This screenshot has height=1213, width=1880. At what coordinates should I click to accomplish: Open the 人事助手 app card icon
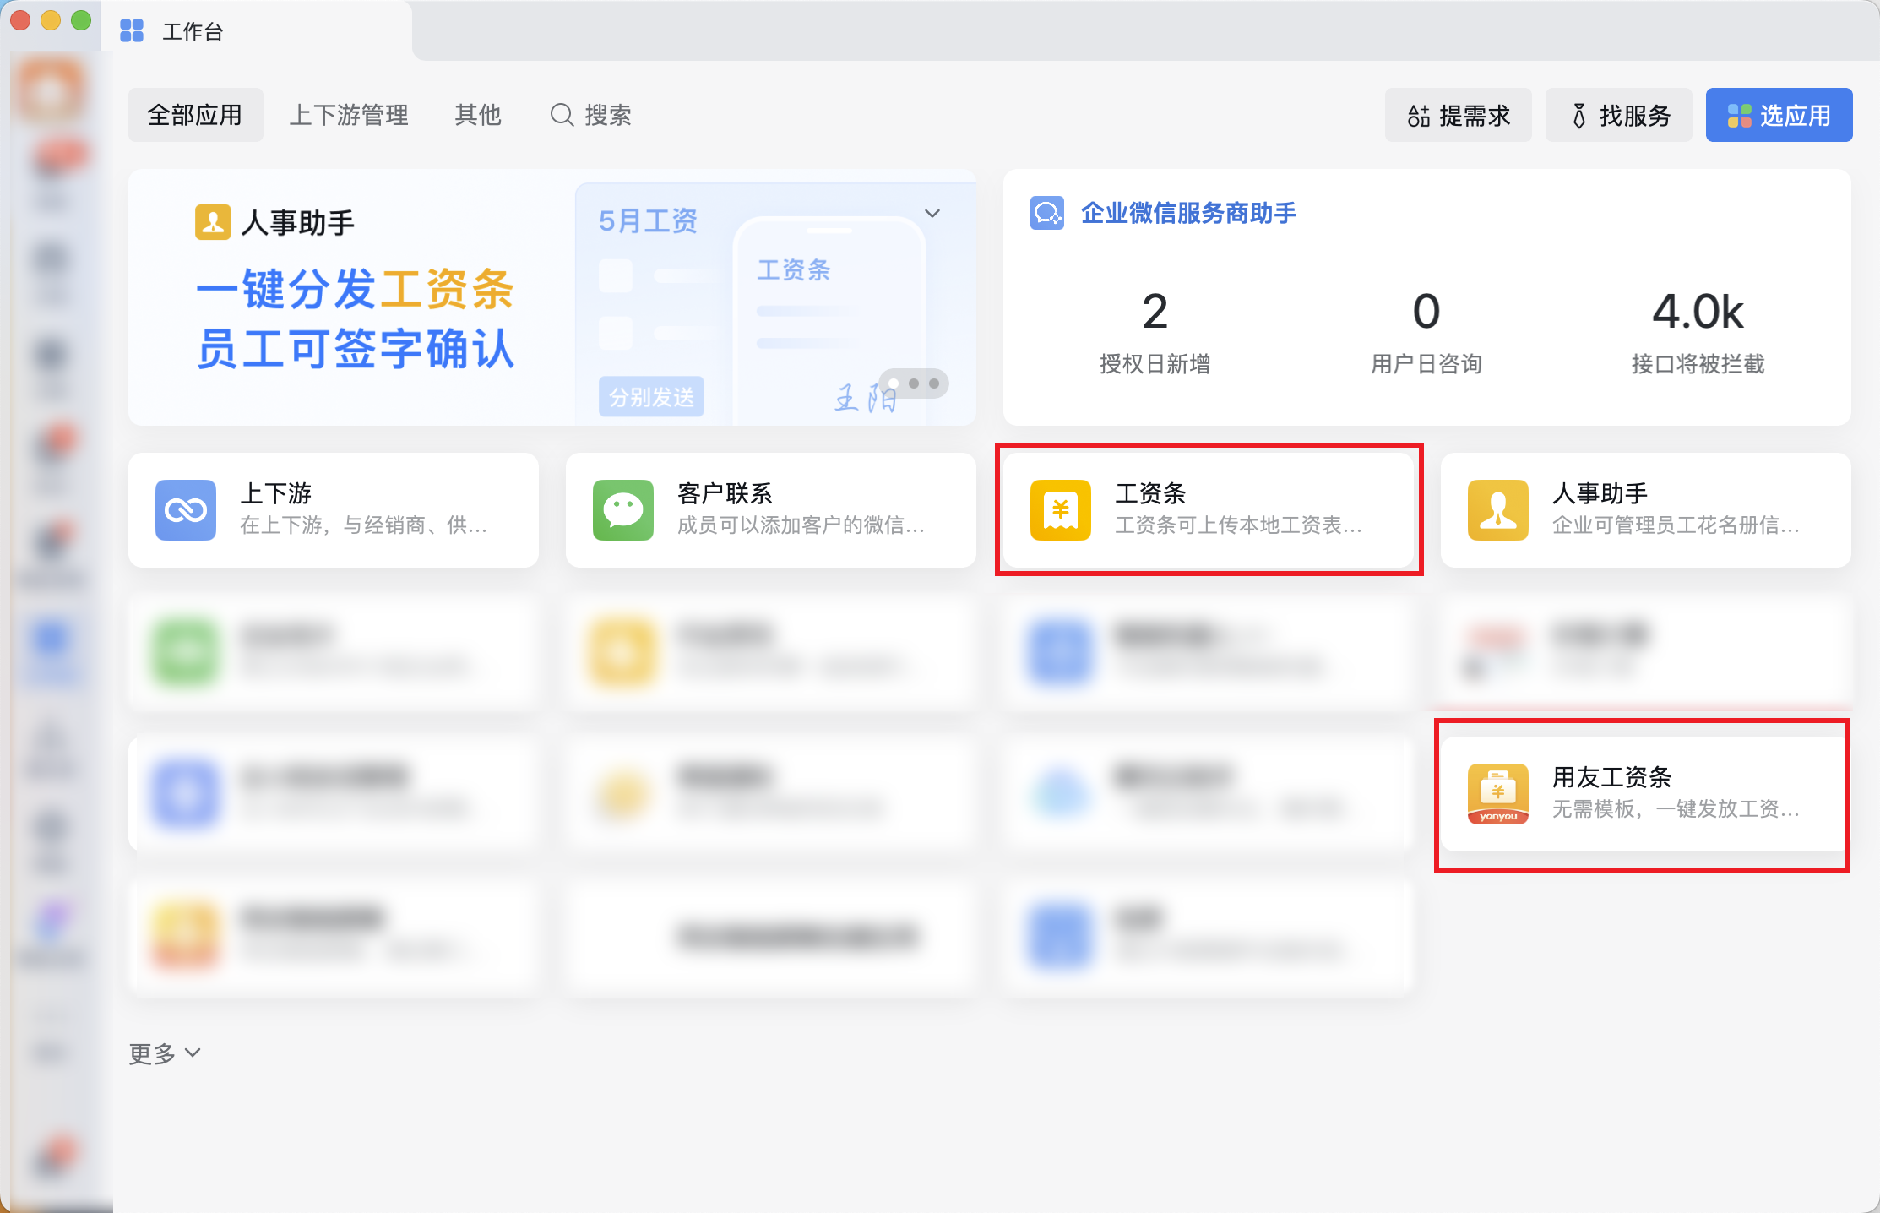(1498, 510)
